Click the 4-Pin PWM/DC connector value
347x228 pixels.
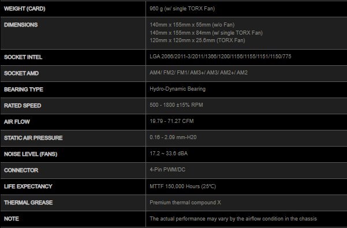[x=167, y=170]
